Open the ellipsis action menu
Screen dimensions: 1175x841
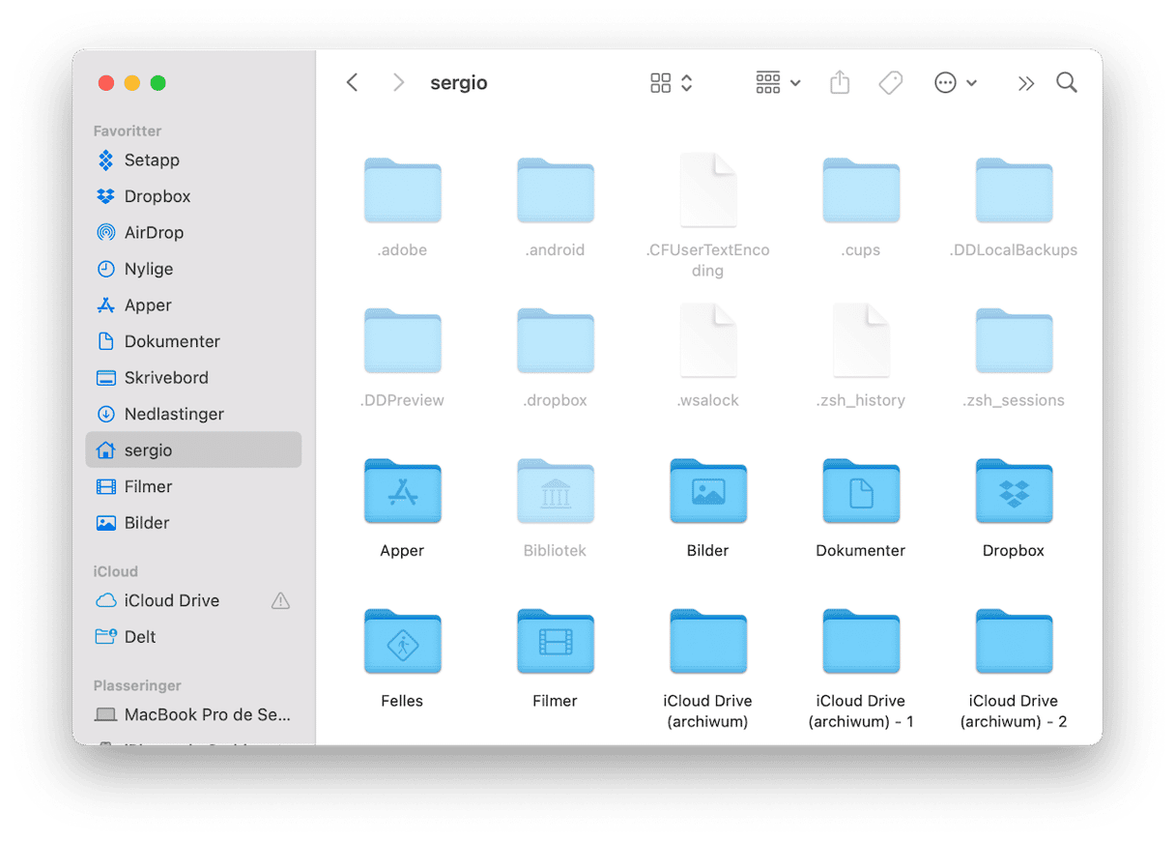pos(956,83)
